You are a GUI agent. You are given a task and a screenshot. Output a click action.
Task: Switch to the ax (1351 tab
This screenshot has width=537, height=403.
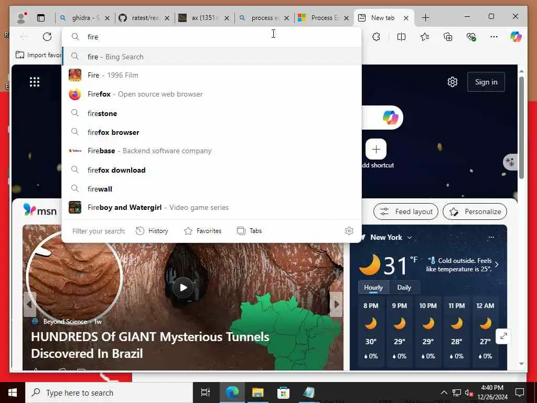[x=204, y=18]
